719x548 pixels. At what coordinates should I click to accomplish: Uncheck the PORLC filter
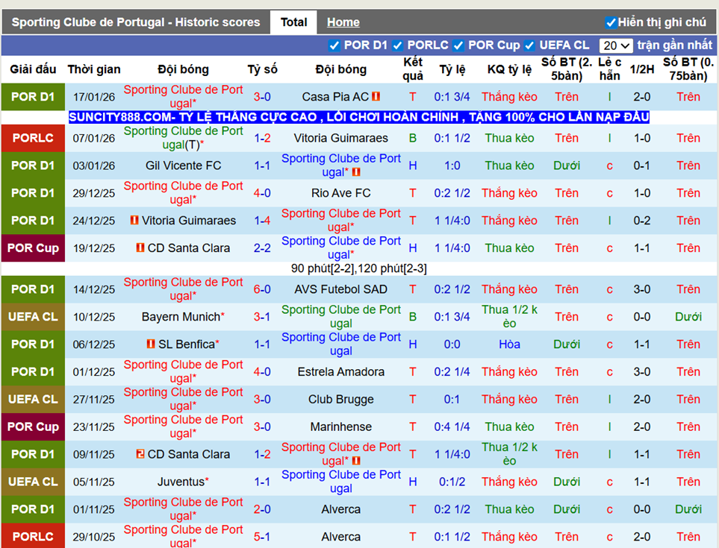coord(397,45)
